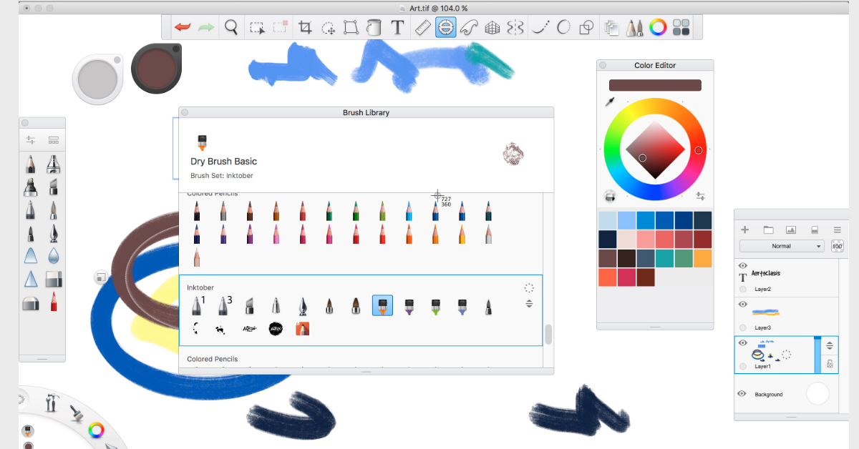The height and width of the screenshot is (449, 859).
Task: Select the Text tool in toolbar
Action: point(397,28)
